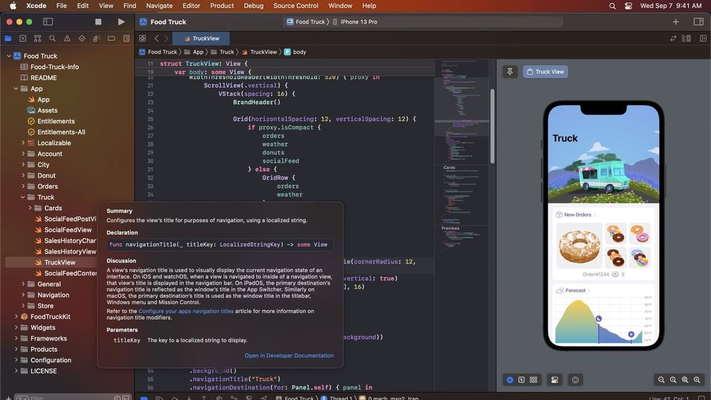The image size is (711, 400).
Task: Run the Food Truck app
Action: 121,21
